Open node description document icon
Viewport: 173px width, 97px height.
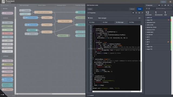(x=136, y=13)
